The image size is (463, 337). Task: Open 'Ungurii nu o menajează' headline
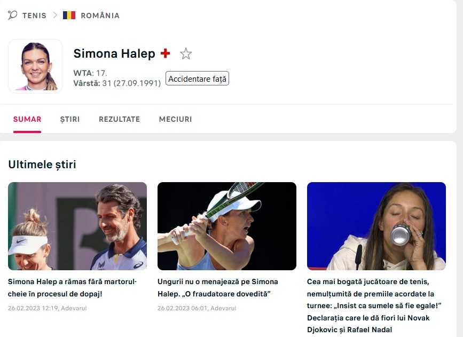(218, 288)
